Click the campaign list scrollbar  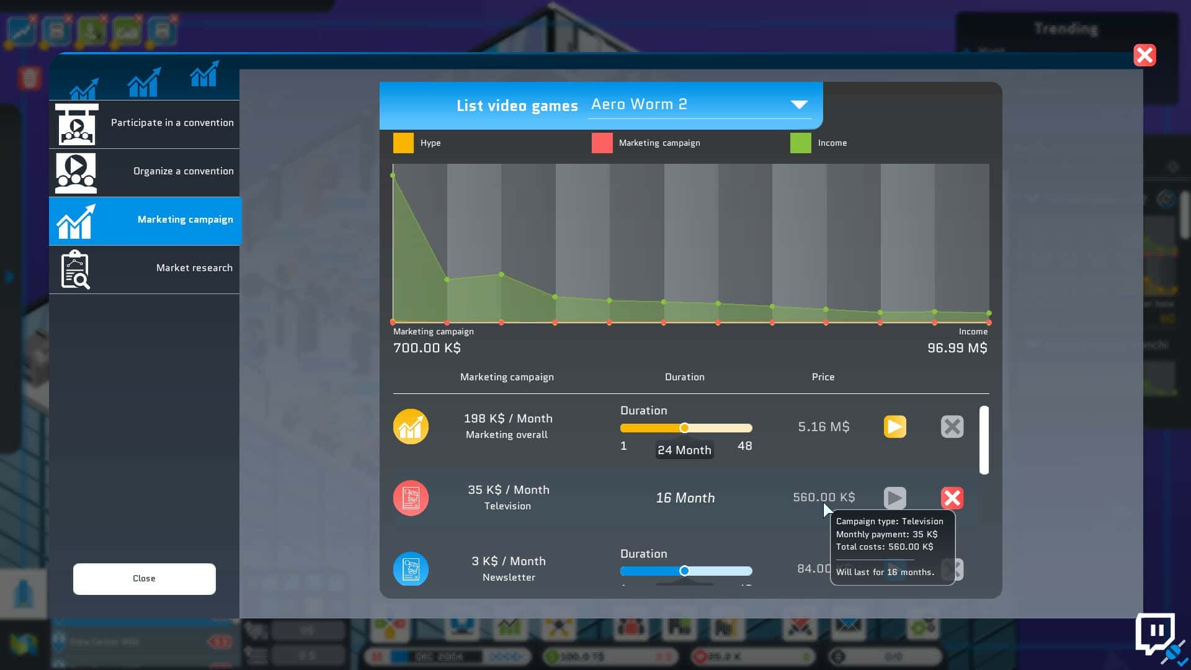tap(984, 440)
